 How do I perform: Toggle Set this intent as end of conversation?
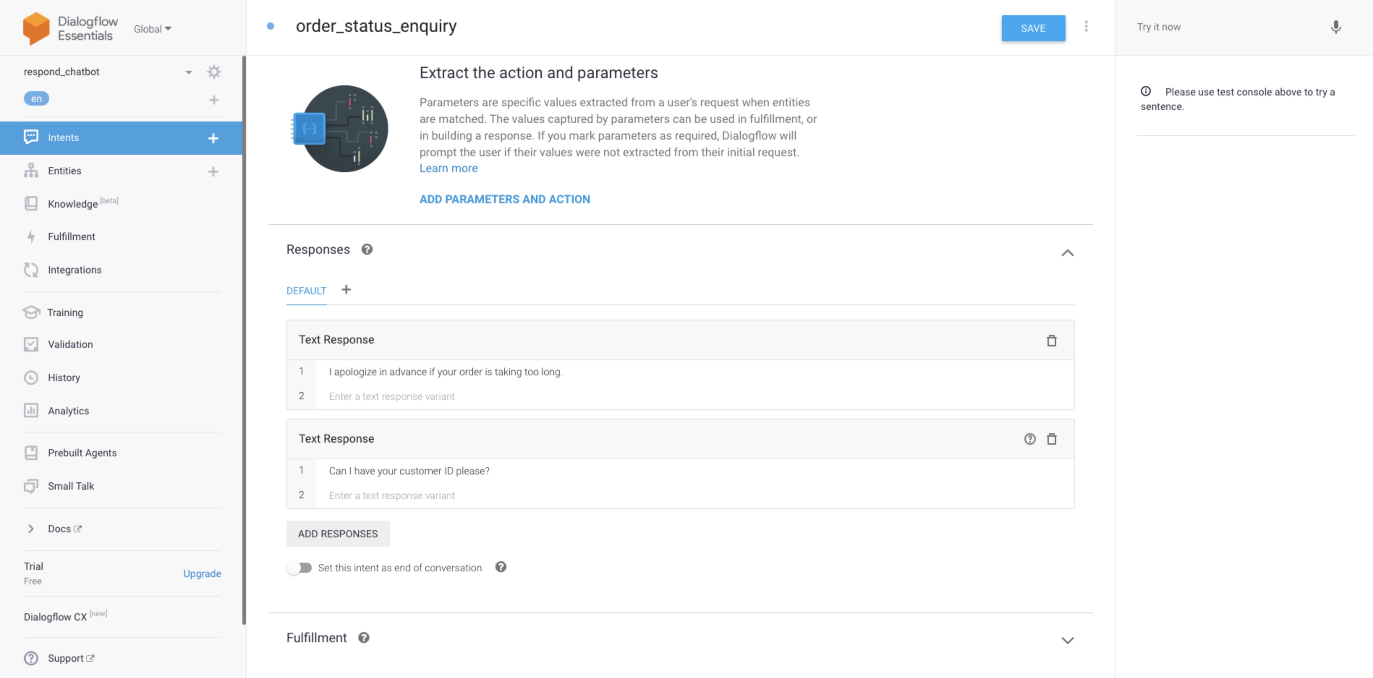pos(299,568)
